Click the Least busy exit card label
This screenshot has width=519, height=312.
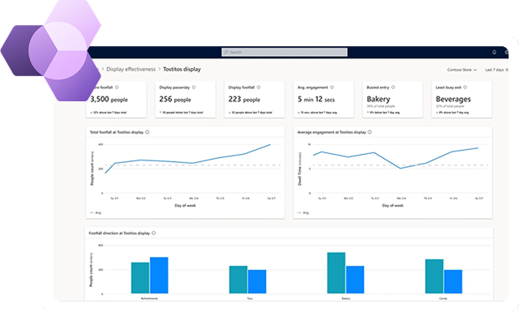[448, 88]
